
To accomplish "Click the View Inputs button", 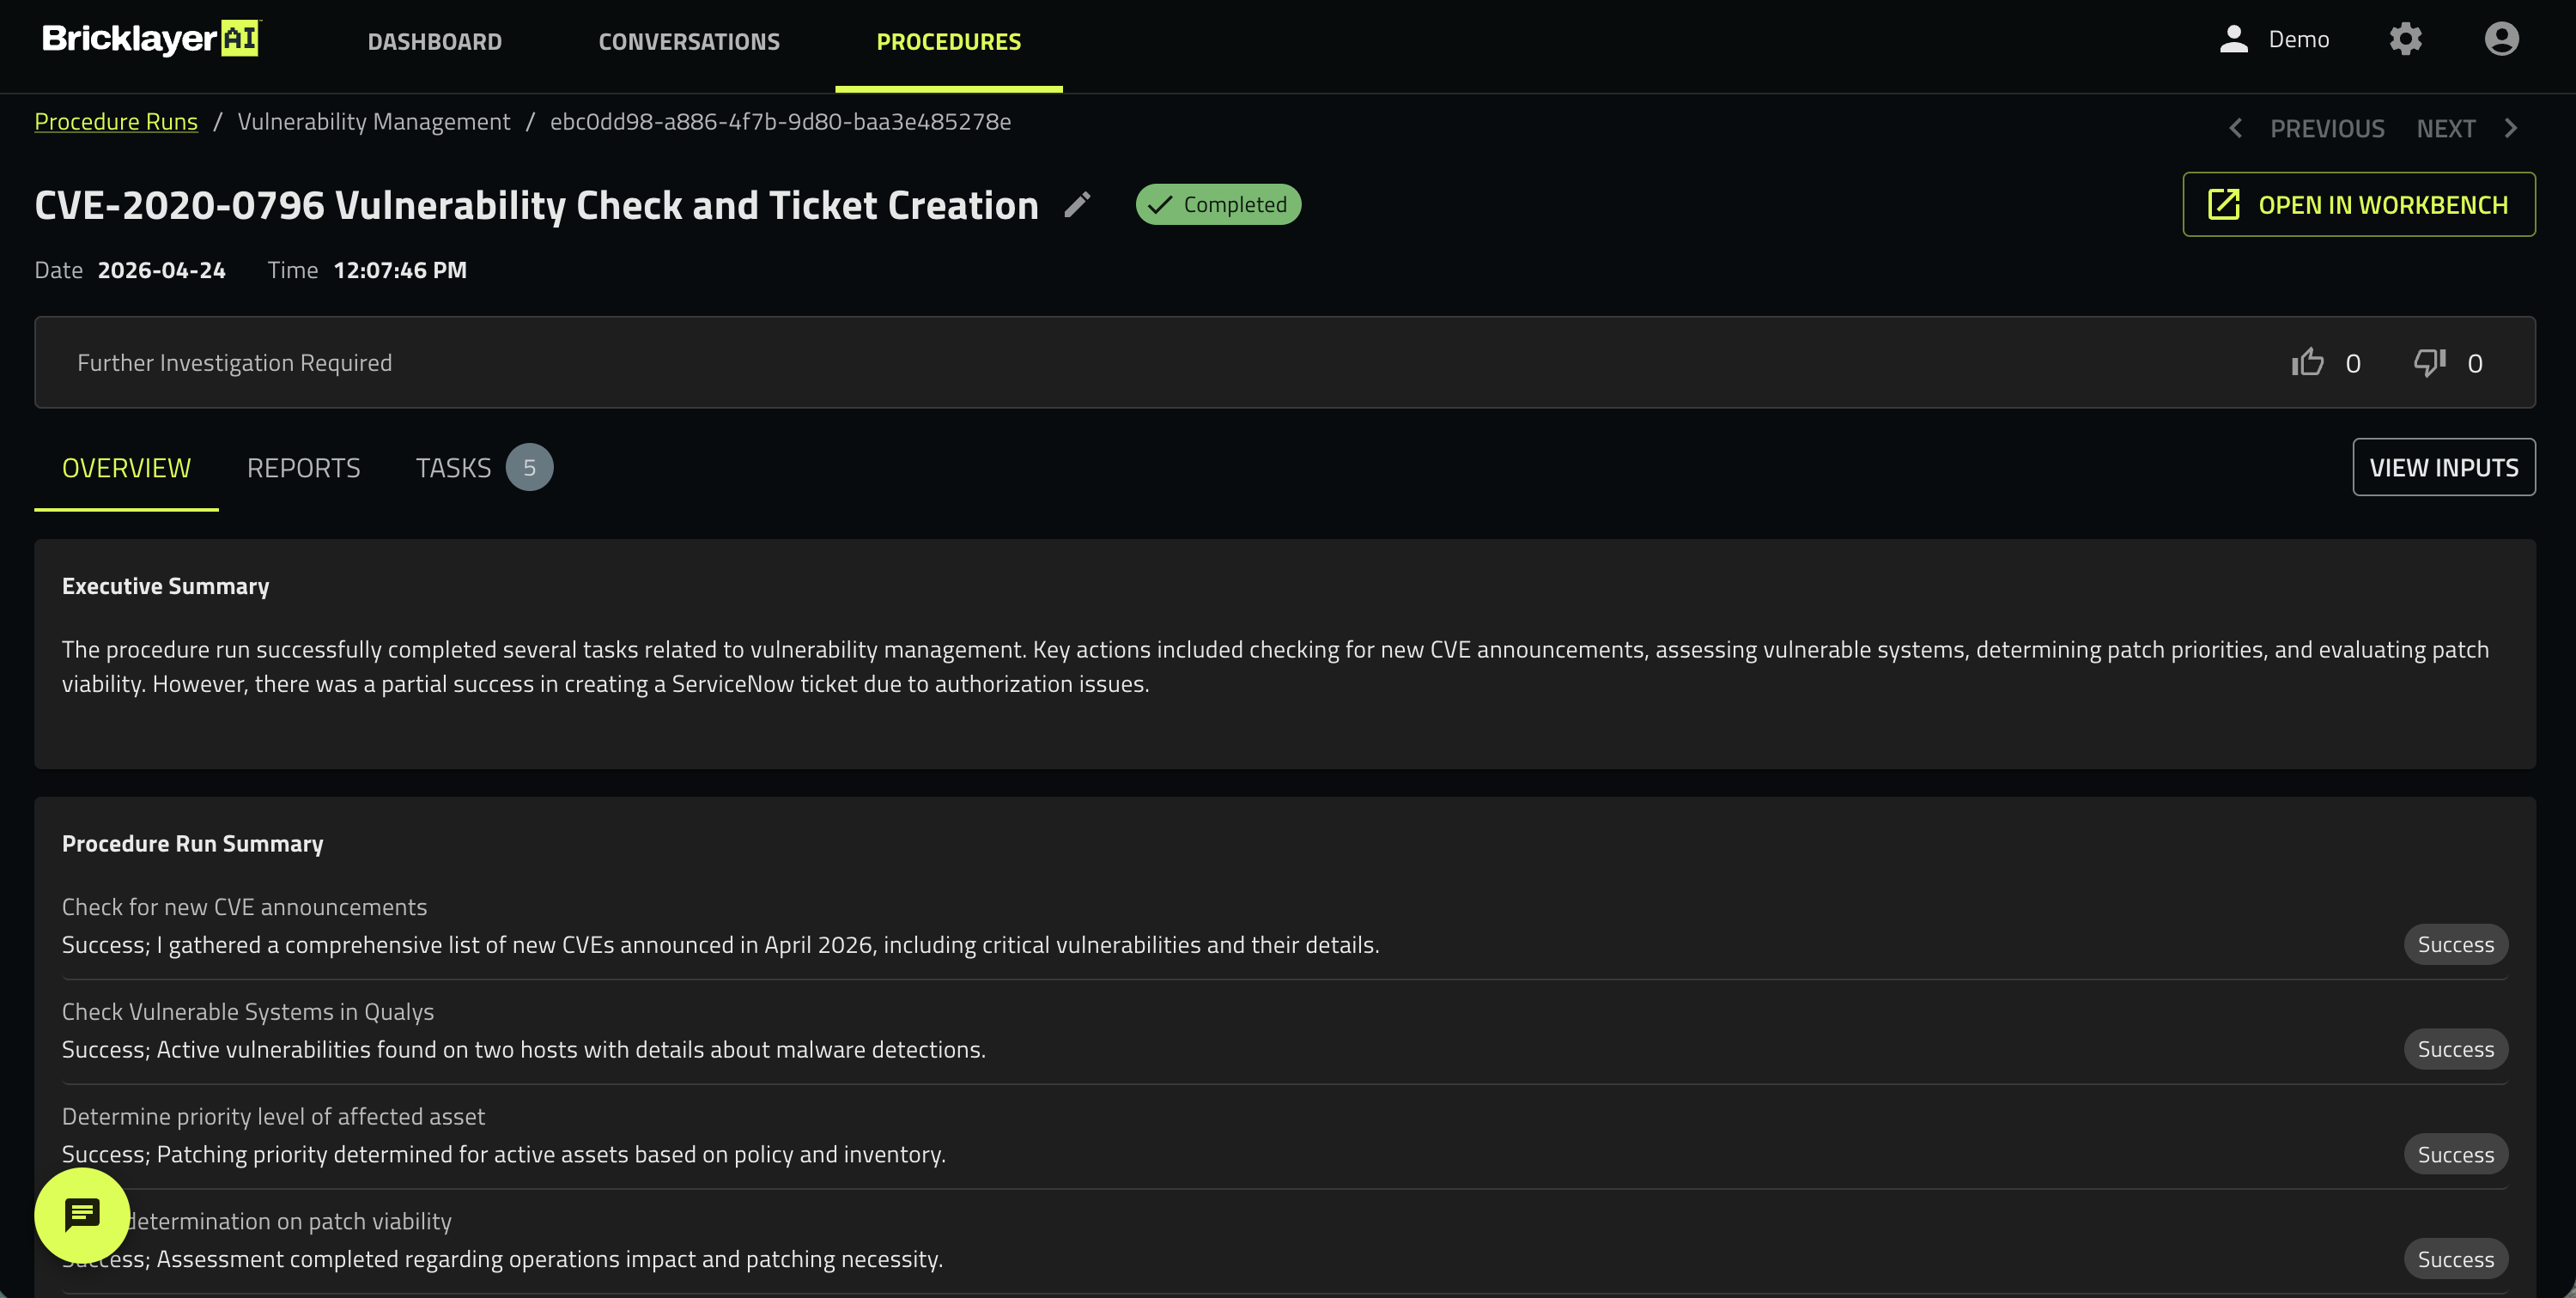I will 2443,467.
